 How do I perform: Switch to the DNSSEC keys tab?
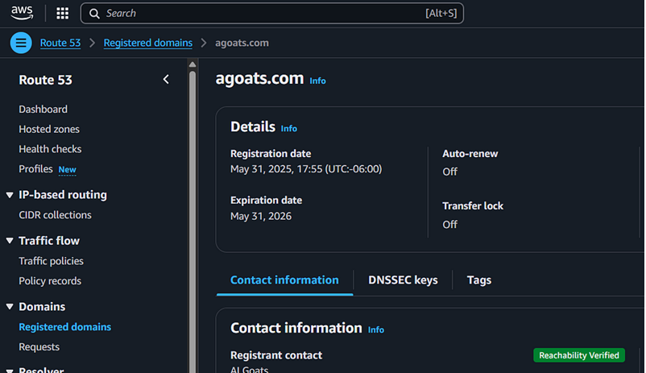coord(403,280)
